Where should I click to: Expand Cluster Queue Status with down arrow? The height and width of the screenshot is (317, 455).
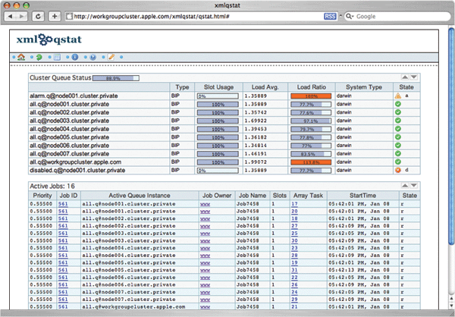click(413, 77)
